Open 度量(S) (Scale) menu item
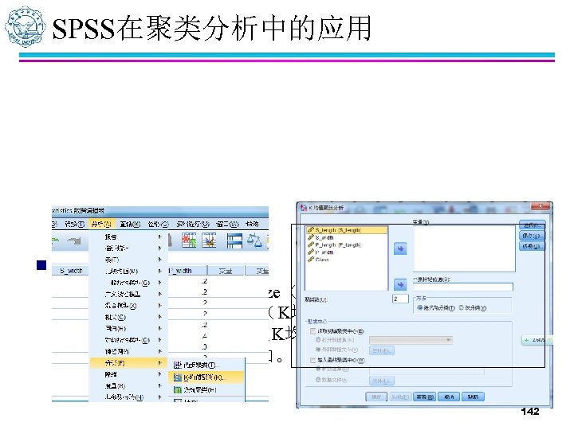The width and height of the screenshot is (574, 430). coord(128,385)
